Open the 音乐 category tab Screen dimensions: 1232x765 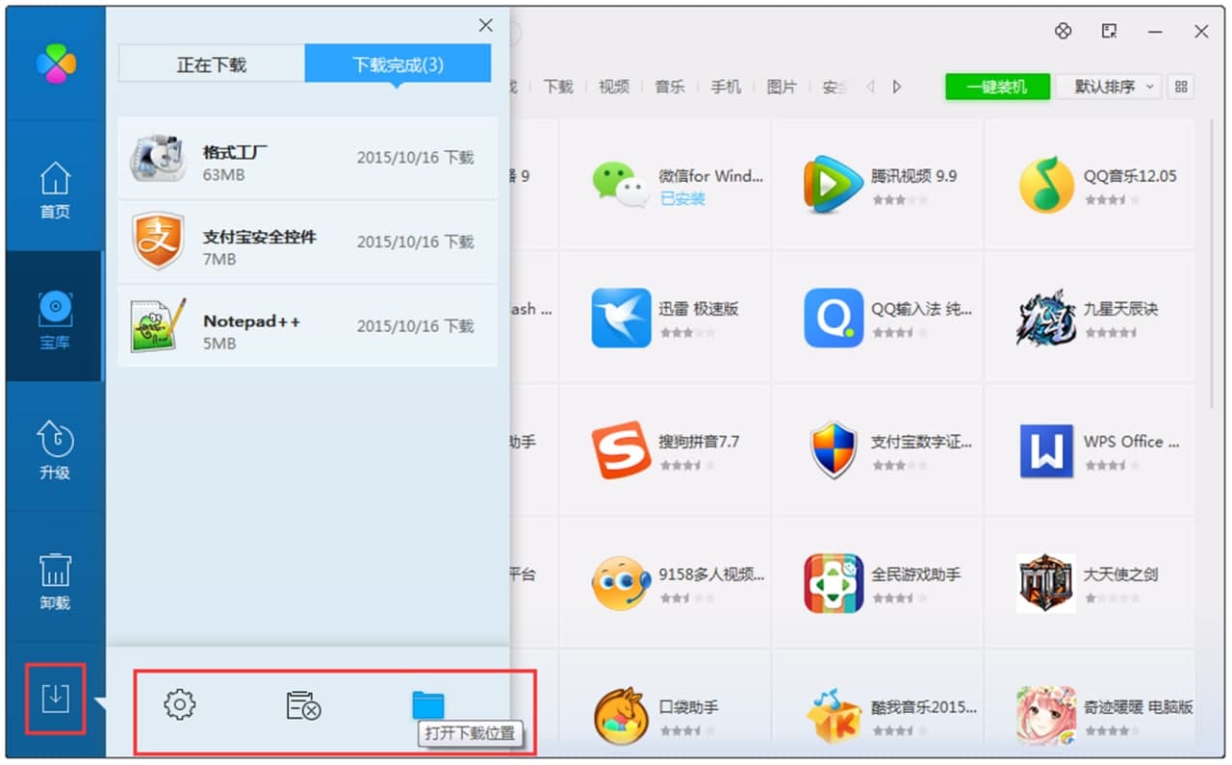point(670,87)
